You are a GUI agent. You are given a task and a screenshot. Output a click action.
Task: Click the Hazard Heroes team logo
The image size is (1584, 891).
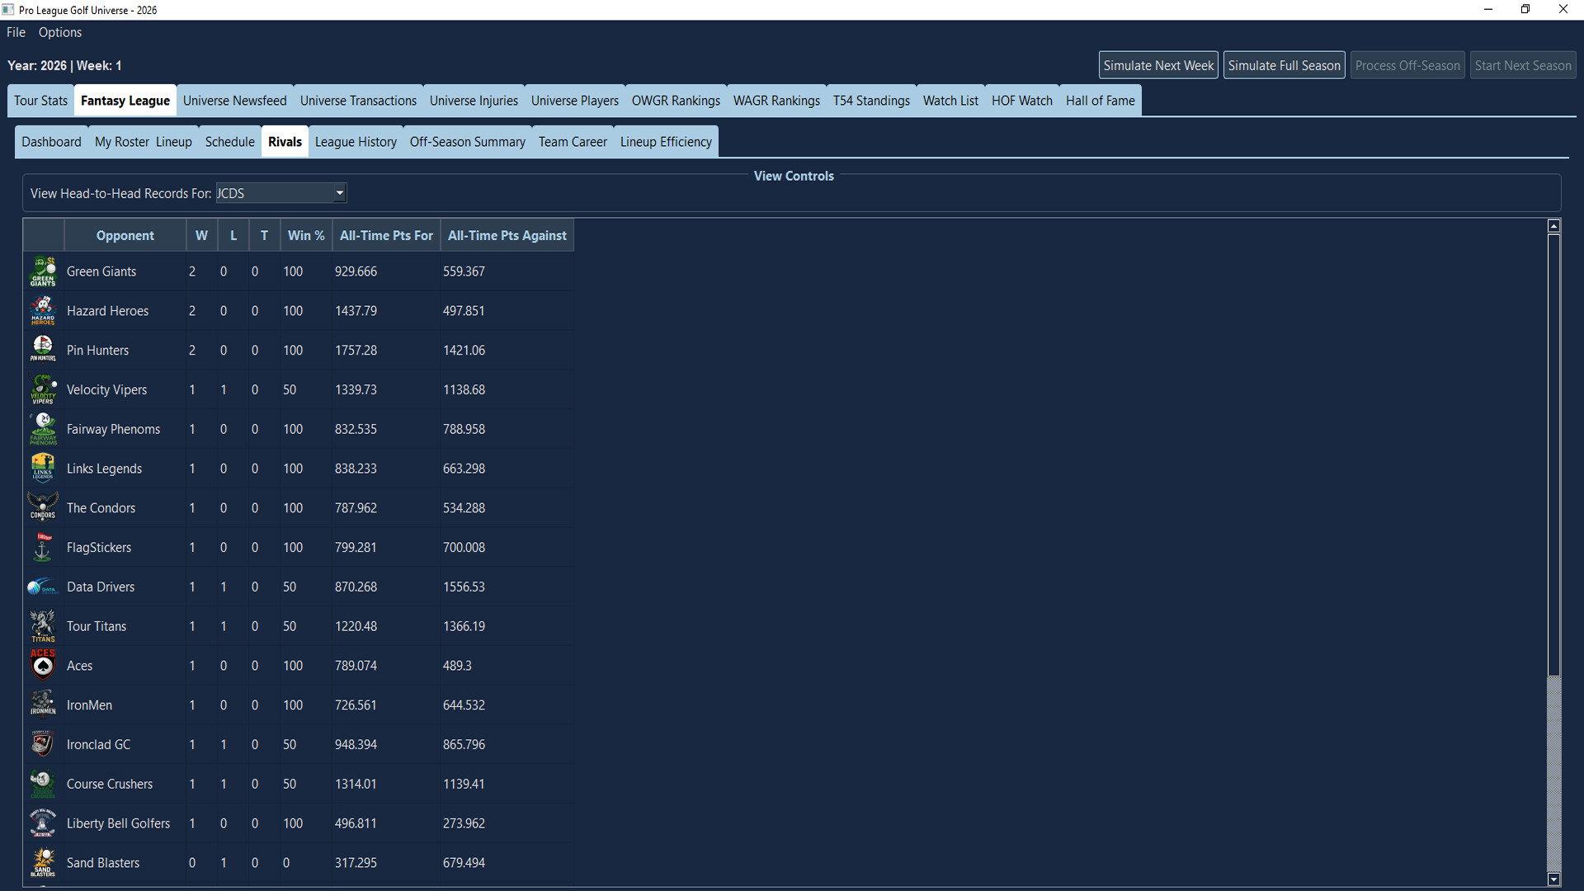[43, 310]
